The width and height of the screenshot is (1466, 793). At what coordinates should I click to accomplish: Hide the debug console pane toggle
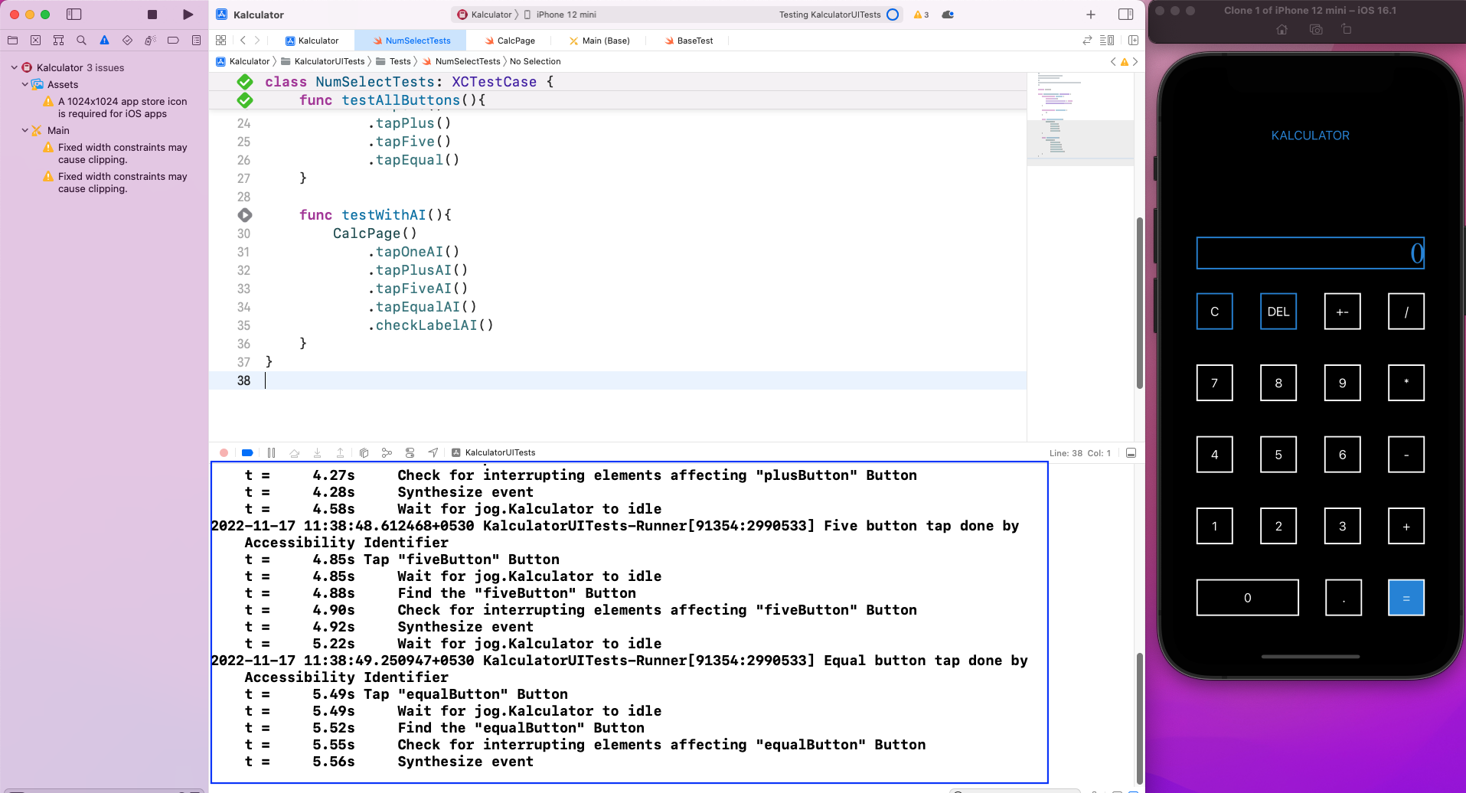(1131, 453)
